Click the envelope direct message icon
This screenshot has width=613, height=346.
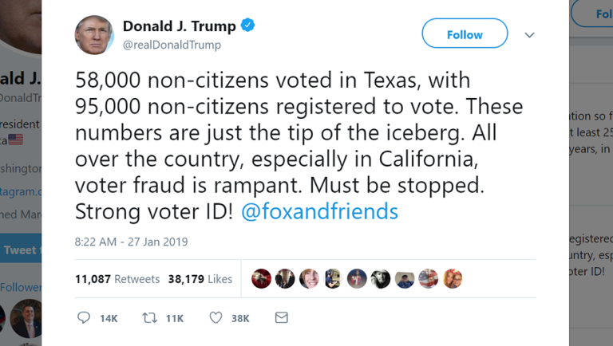coord(281,318)
